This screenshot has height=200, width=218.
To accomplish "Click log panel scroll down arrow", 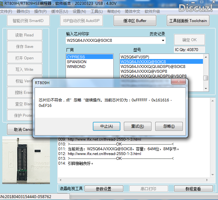I will tap(213, 175).
